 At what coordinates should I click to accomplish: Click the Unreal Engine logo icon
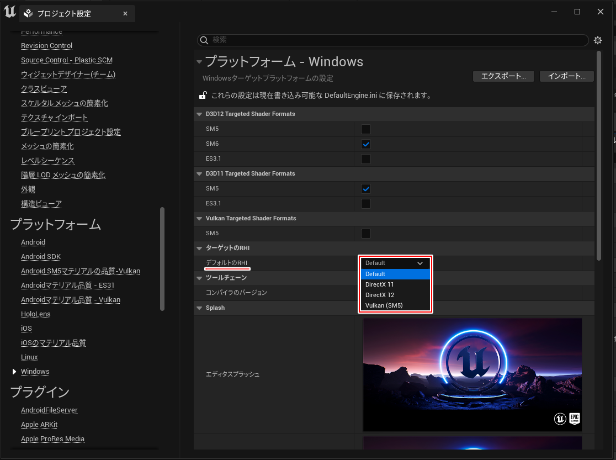point(9,12)
